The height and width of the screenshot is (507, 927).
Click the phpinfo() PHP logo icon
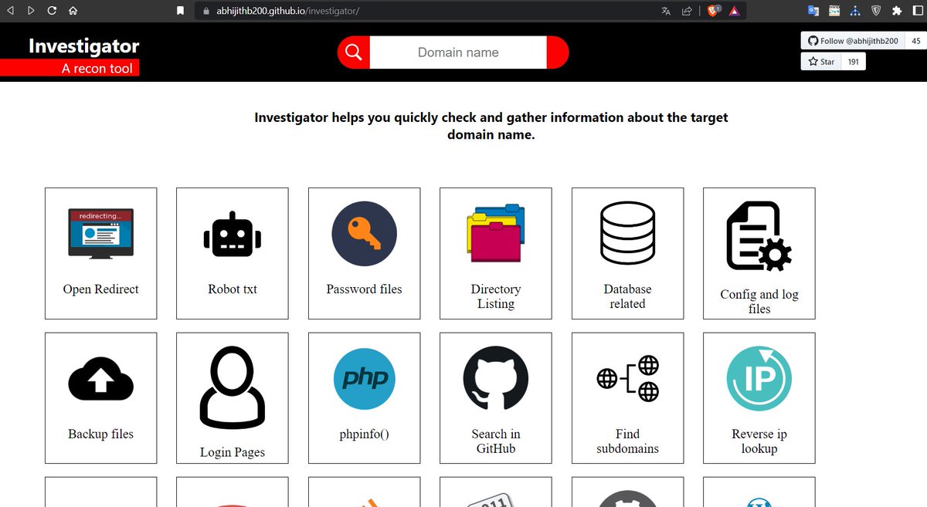click(x=364, y=378)
